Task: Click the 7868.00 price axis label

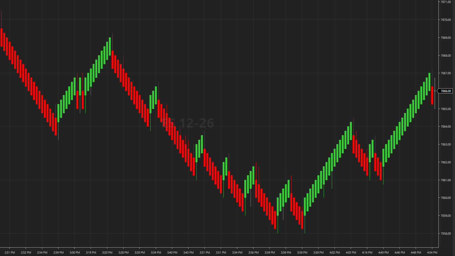Action: point(446,55)
